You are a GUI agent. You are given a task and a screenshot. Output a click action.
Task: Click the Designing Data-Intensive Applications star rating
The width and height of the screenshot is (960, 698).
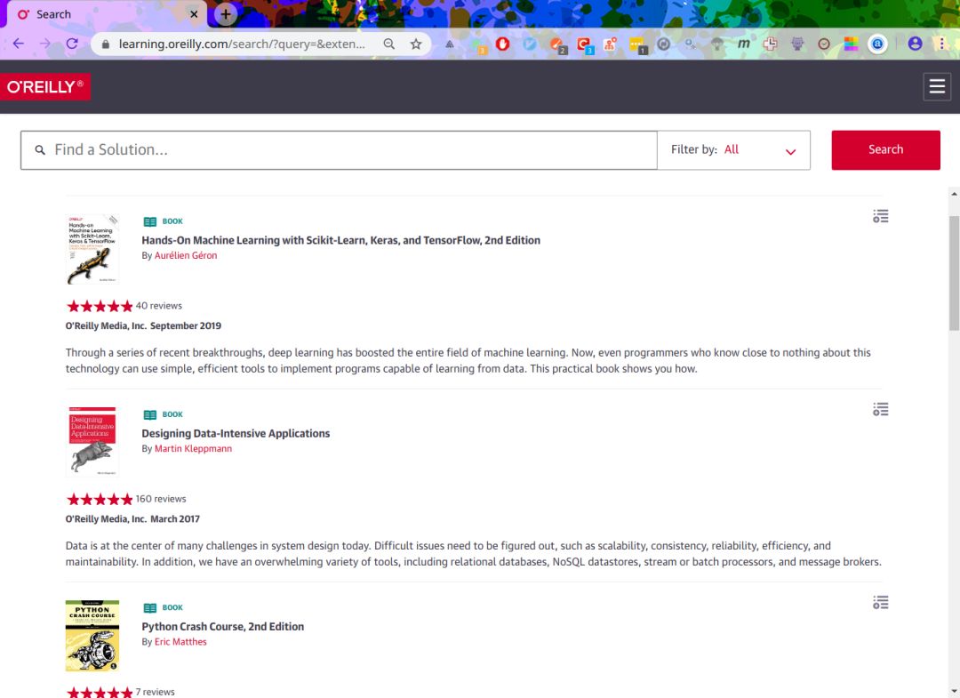tap(100, 499)
